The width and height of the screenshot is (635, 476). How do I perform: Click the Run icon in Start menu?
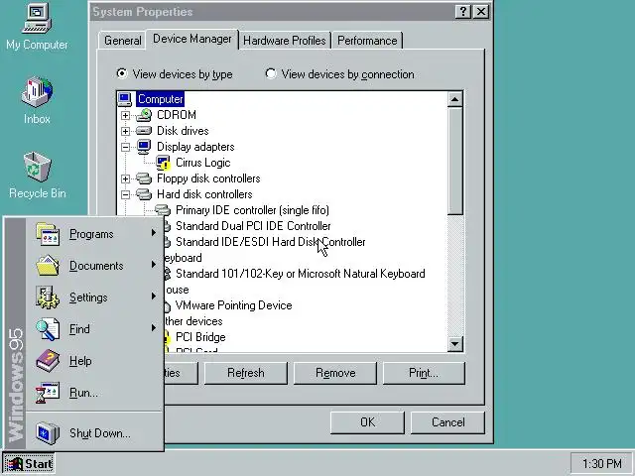pos(48,393)
